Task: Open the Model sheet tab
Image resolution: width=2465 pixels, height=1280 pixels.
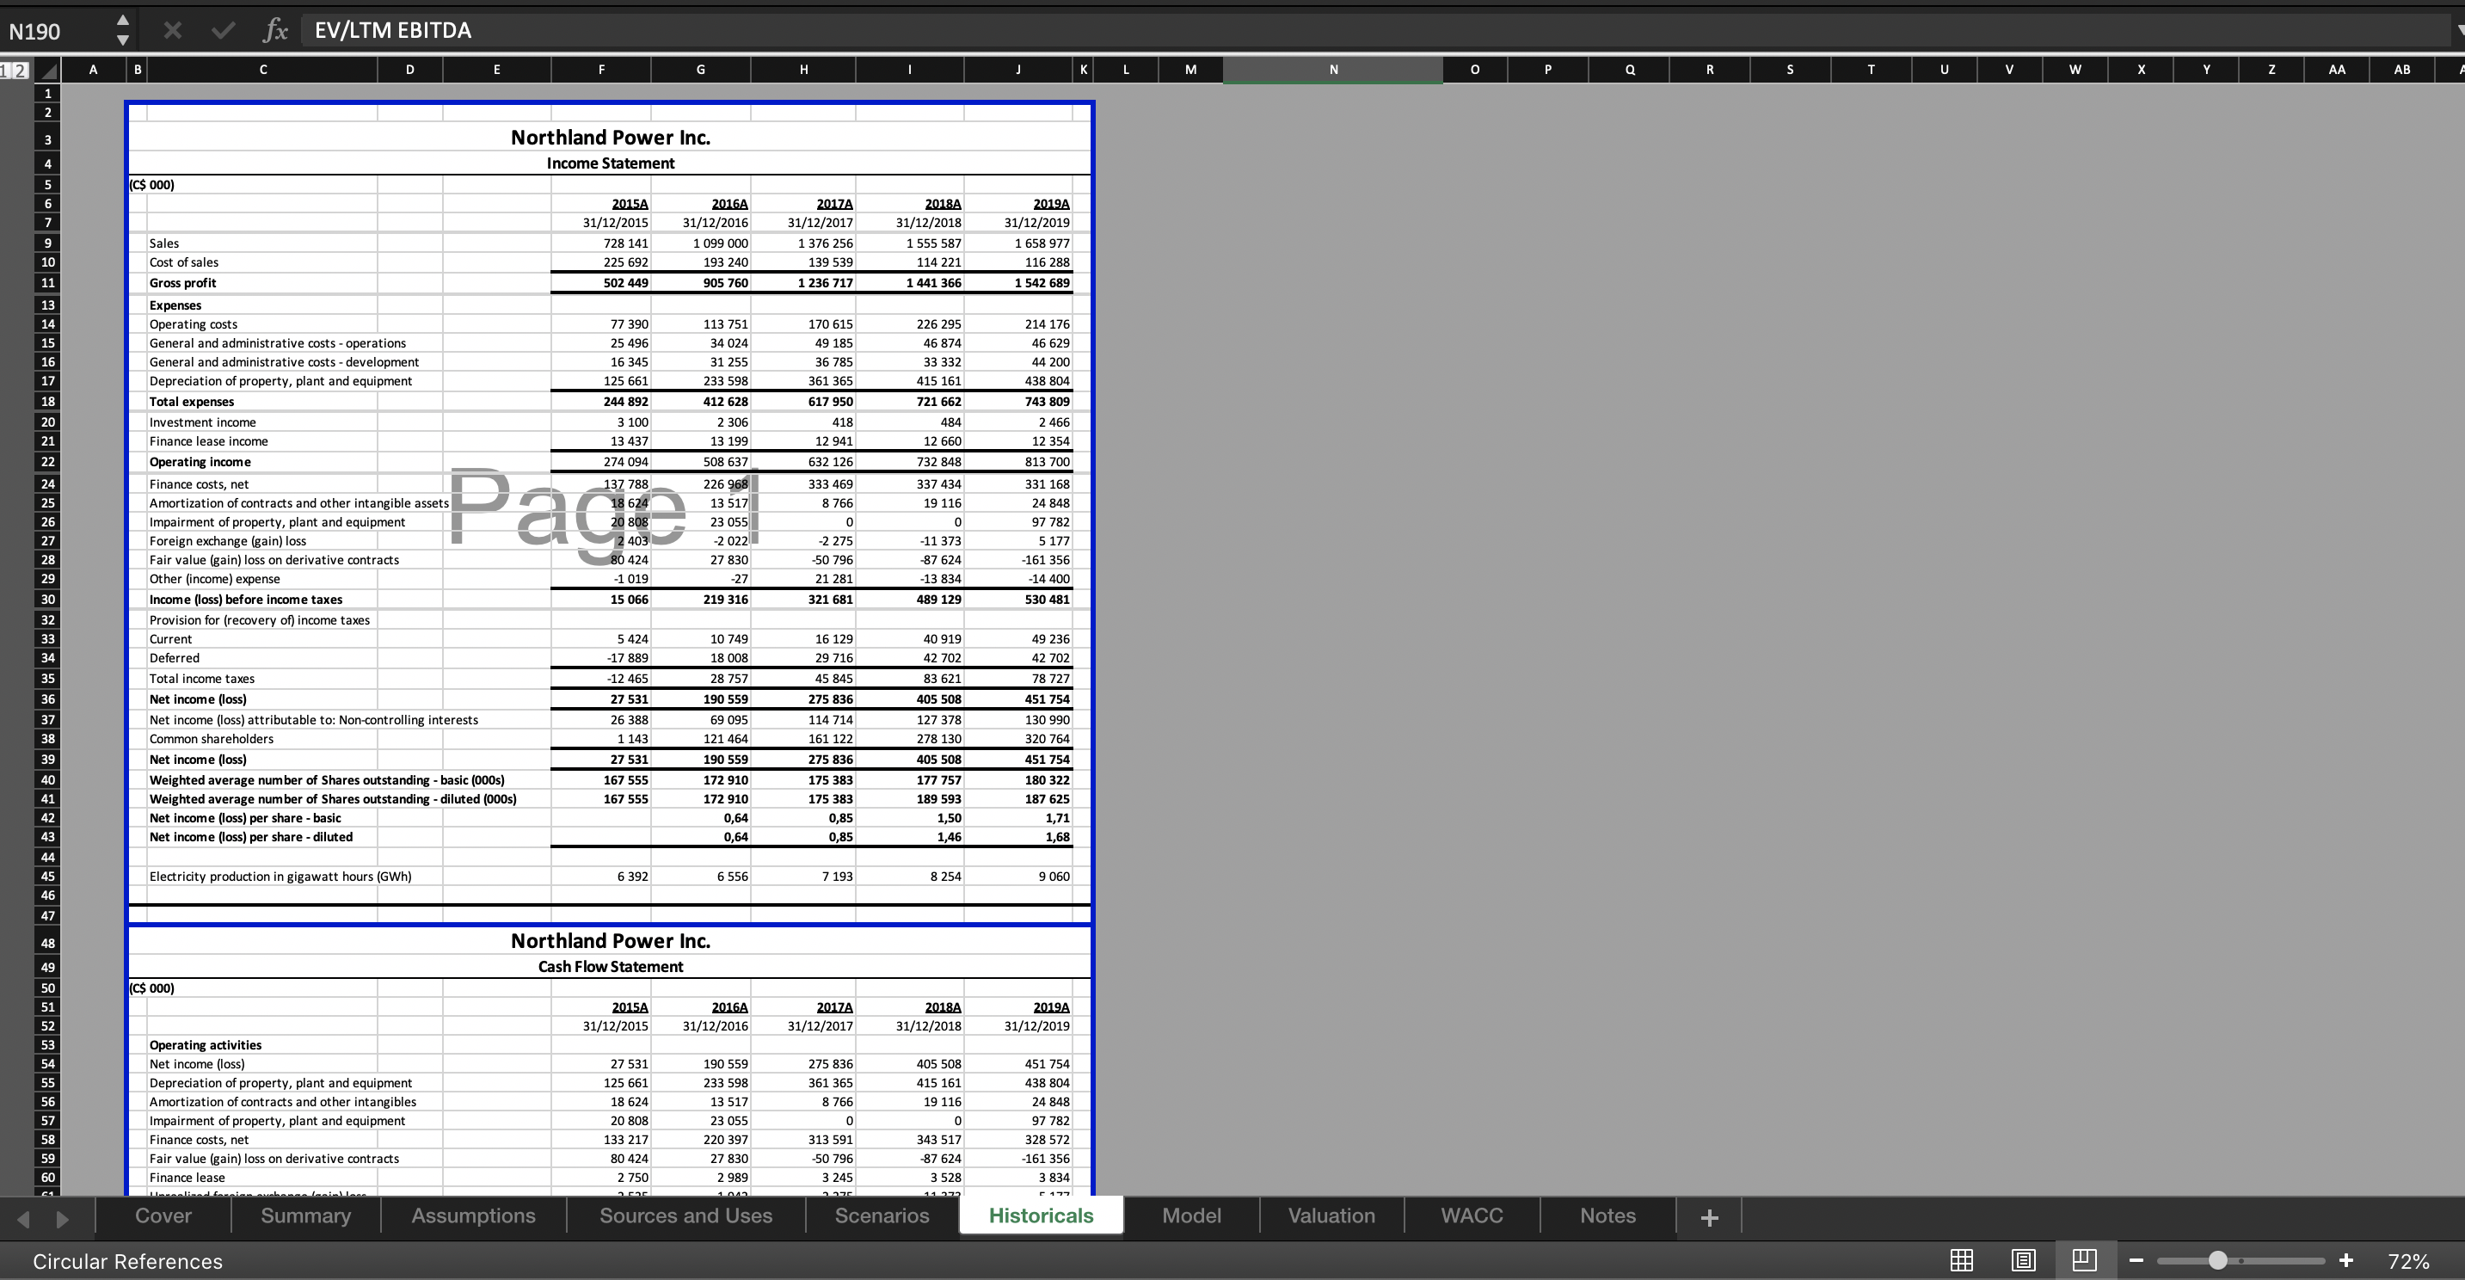Action: click(1191, 1215)
